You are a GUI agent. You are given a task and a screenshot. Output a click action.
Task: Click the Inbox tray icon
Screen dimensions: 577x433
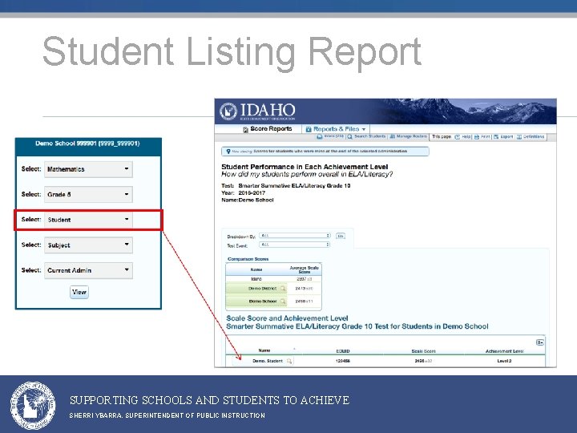320,136
